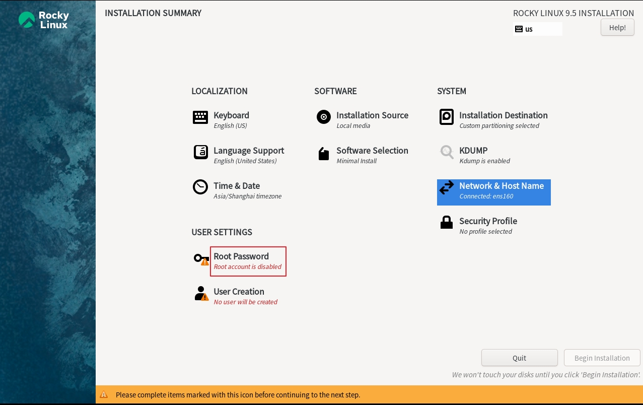This screenshot has width=643, height=405.
Task: Click the Time & Date clock icon
Action: click(200, 187)
